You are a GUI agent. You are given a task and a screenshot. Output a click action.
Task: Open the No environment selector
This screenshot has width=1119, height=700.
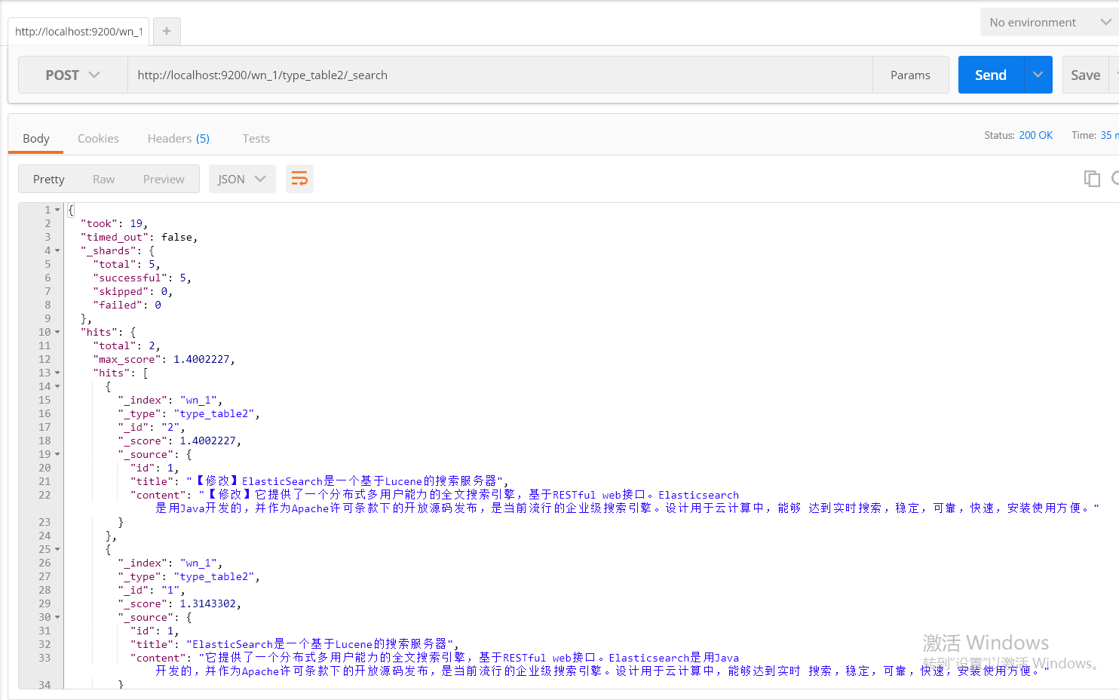pos(1050,22)
